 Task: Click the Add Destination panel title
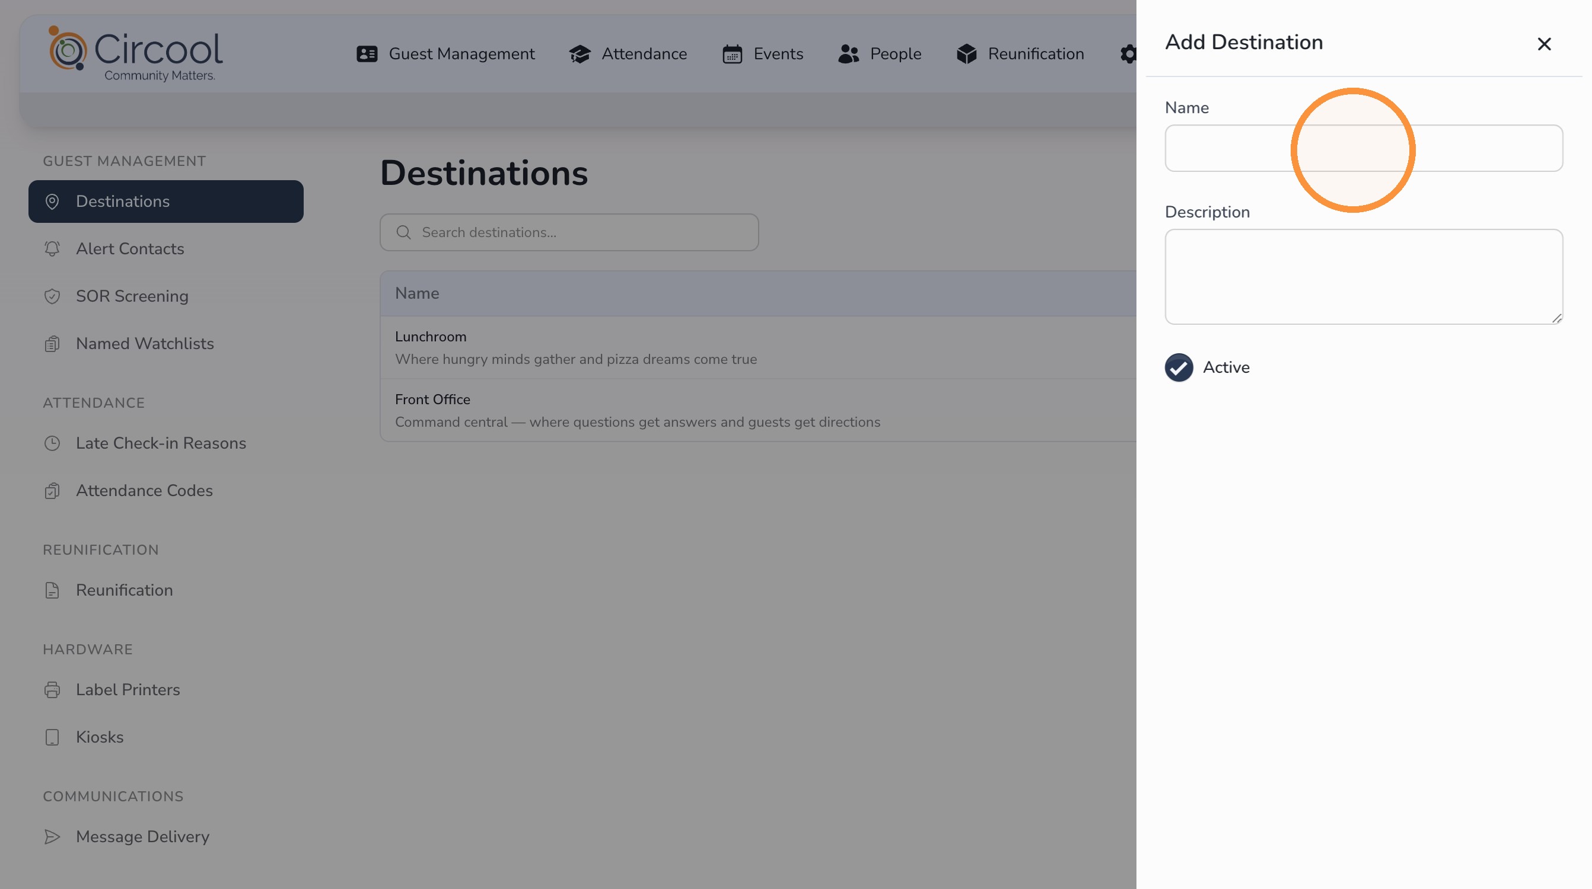coord(1244,43)
